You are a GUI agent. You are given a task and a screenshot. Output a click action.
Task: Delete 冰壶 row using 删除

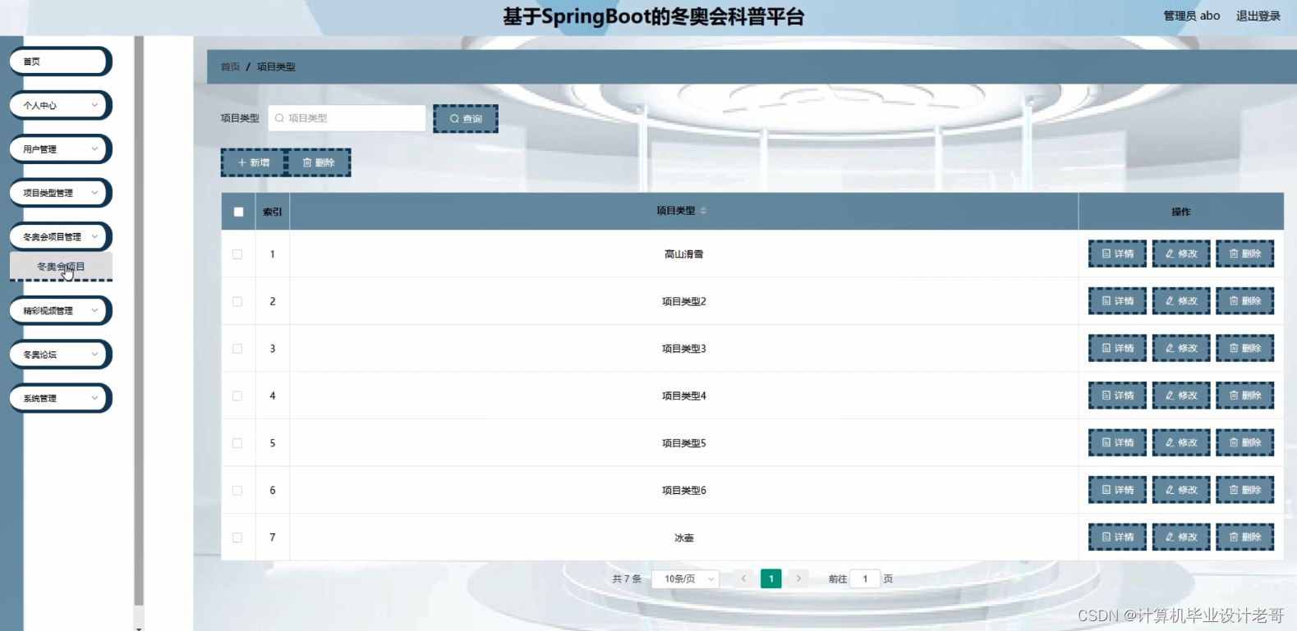[1245, 537]
